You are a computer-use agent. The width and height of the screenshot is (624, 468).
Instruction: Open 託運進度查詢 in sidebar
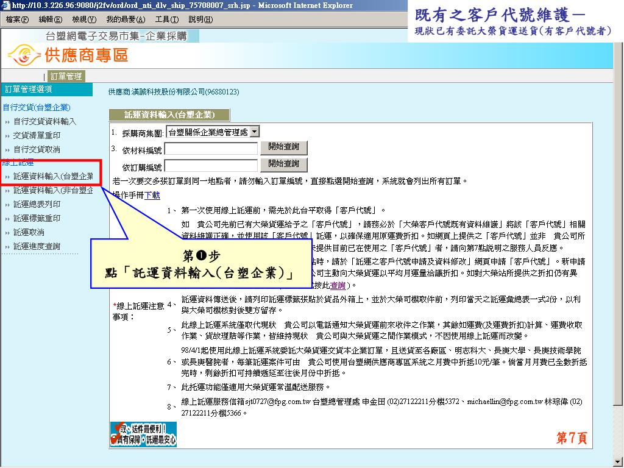(x=37, y=246)
